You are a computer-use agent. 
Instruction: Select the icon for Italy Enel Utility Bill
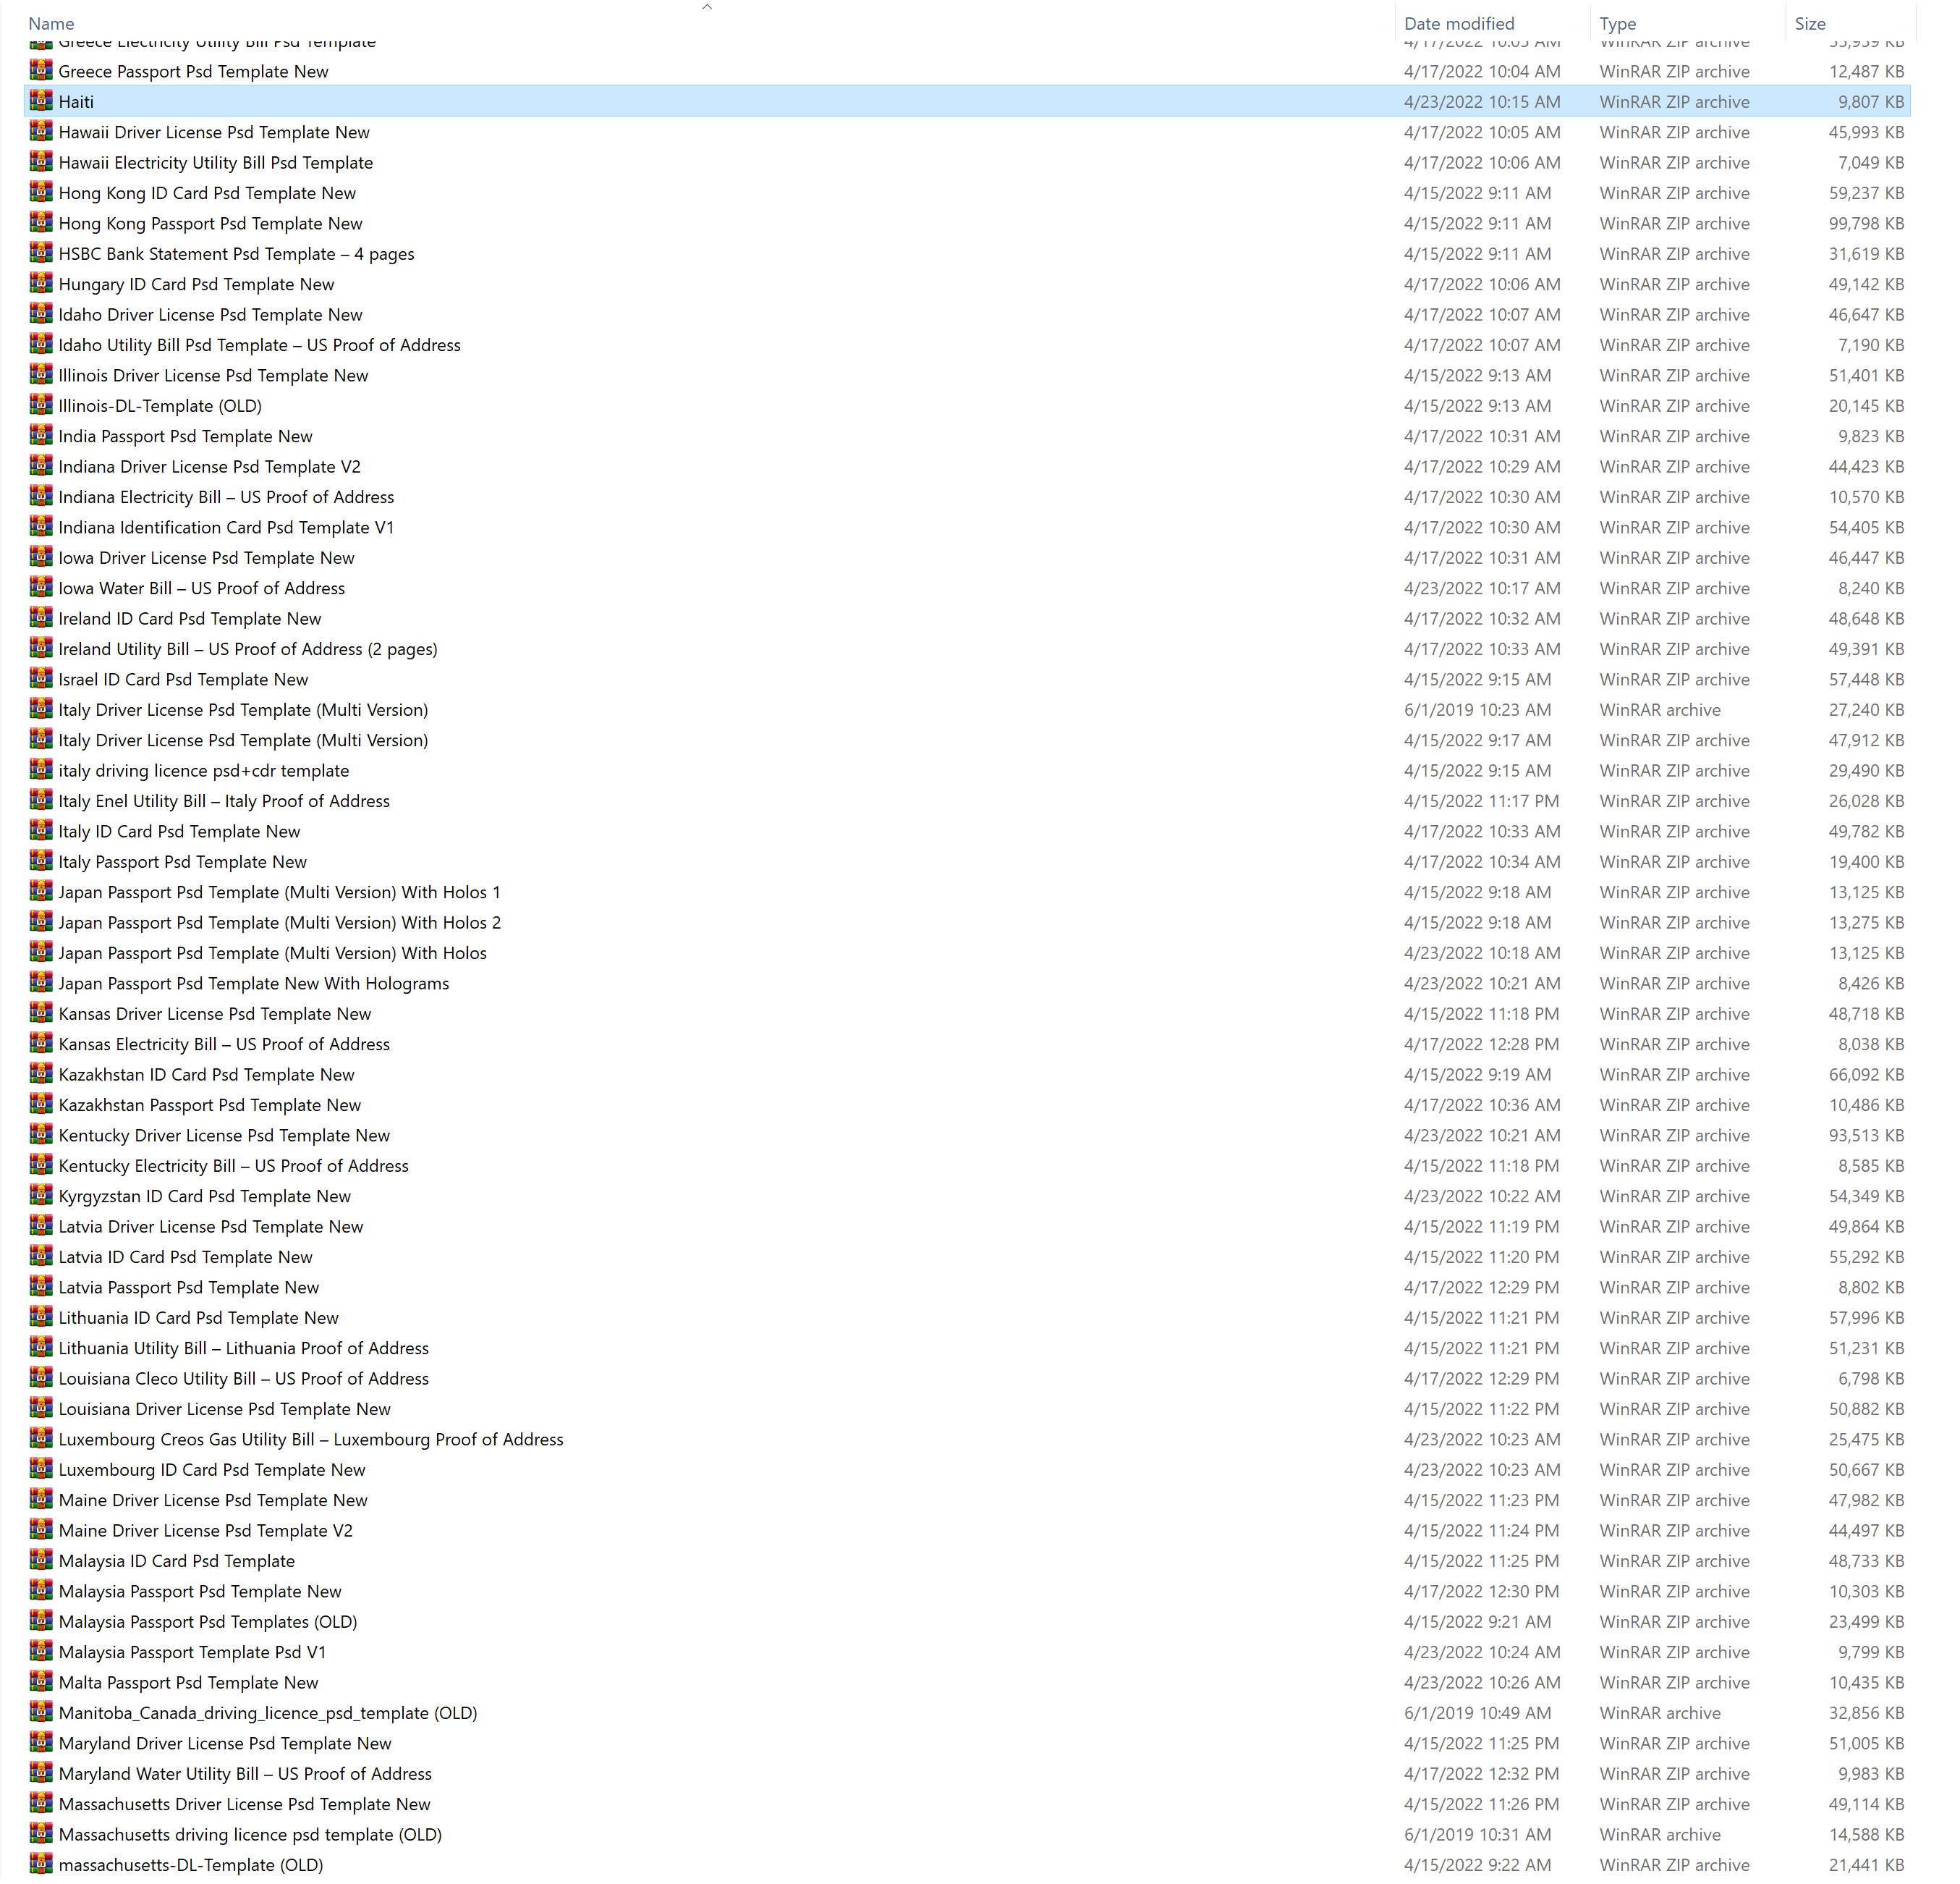click(x=41, y=801)
